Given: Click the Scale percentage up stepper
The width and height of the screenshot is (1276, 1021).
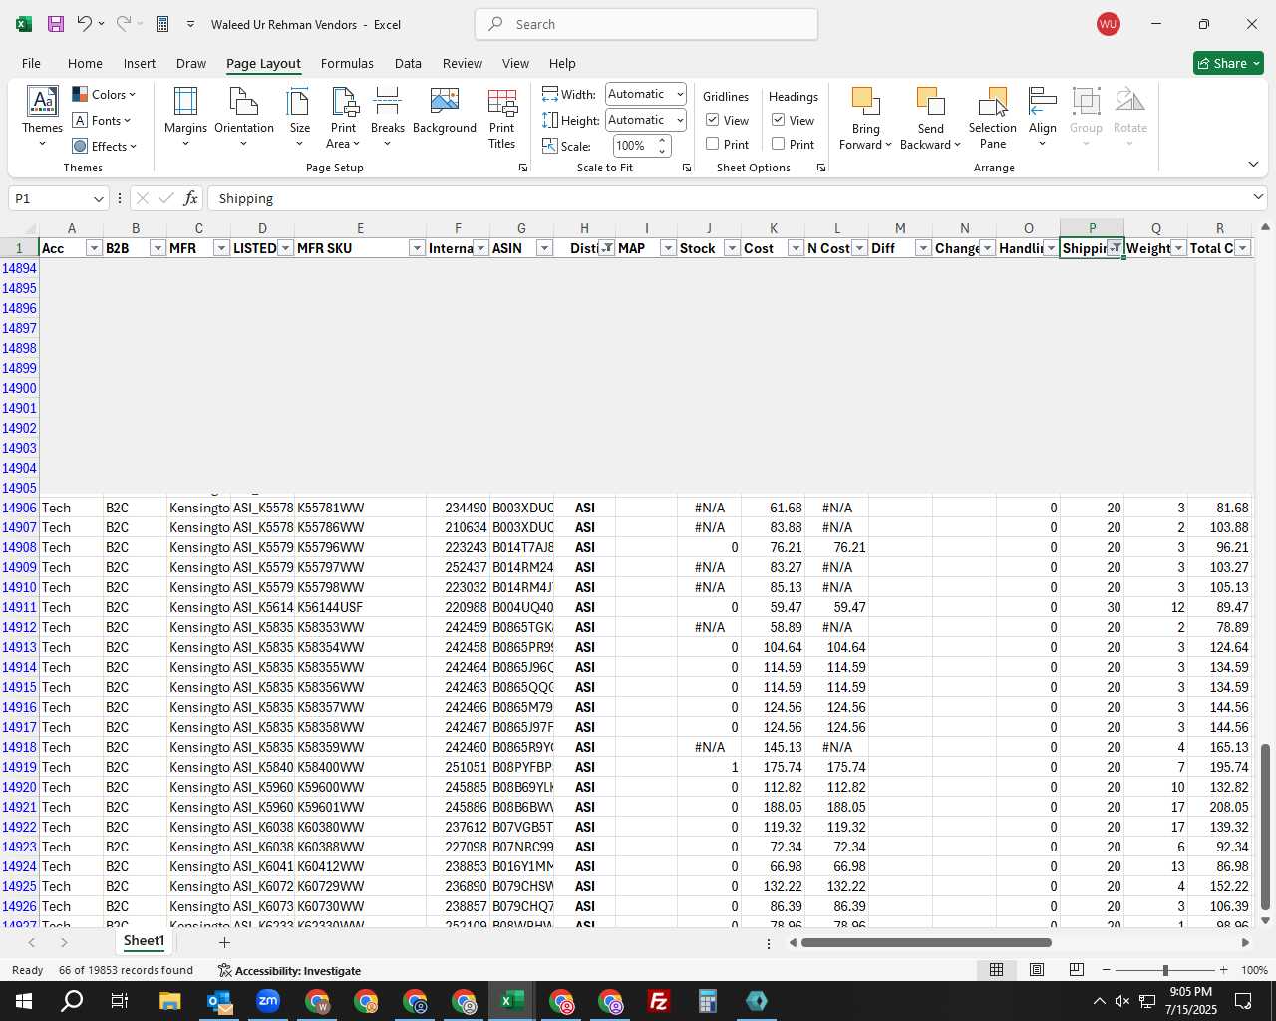Looking at the screenshot, I should coord(662,141).
